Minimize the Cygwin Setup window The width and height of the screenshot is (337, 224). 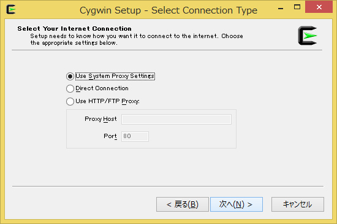(281, 7)
